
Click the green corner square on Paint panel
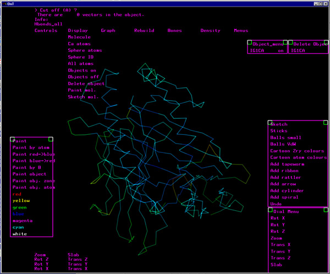click(x=51, y=140)
